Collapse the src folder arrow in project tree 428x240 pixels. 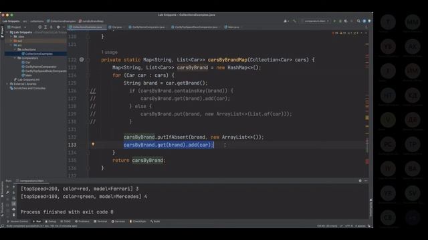[x=11, y=45]
